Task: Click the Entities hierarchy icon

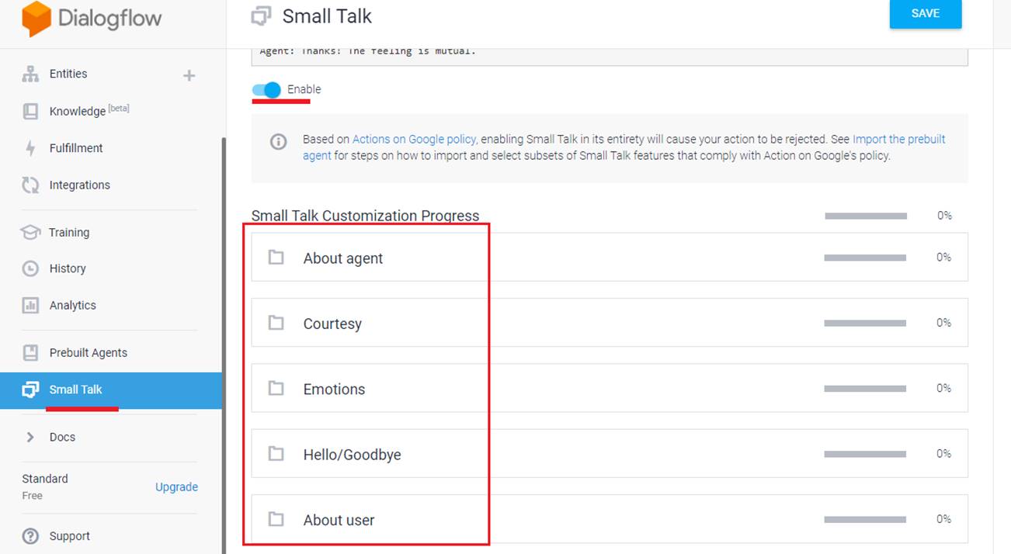Action: [30, 74]
